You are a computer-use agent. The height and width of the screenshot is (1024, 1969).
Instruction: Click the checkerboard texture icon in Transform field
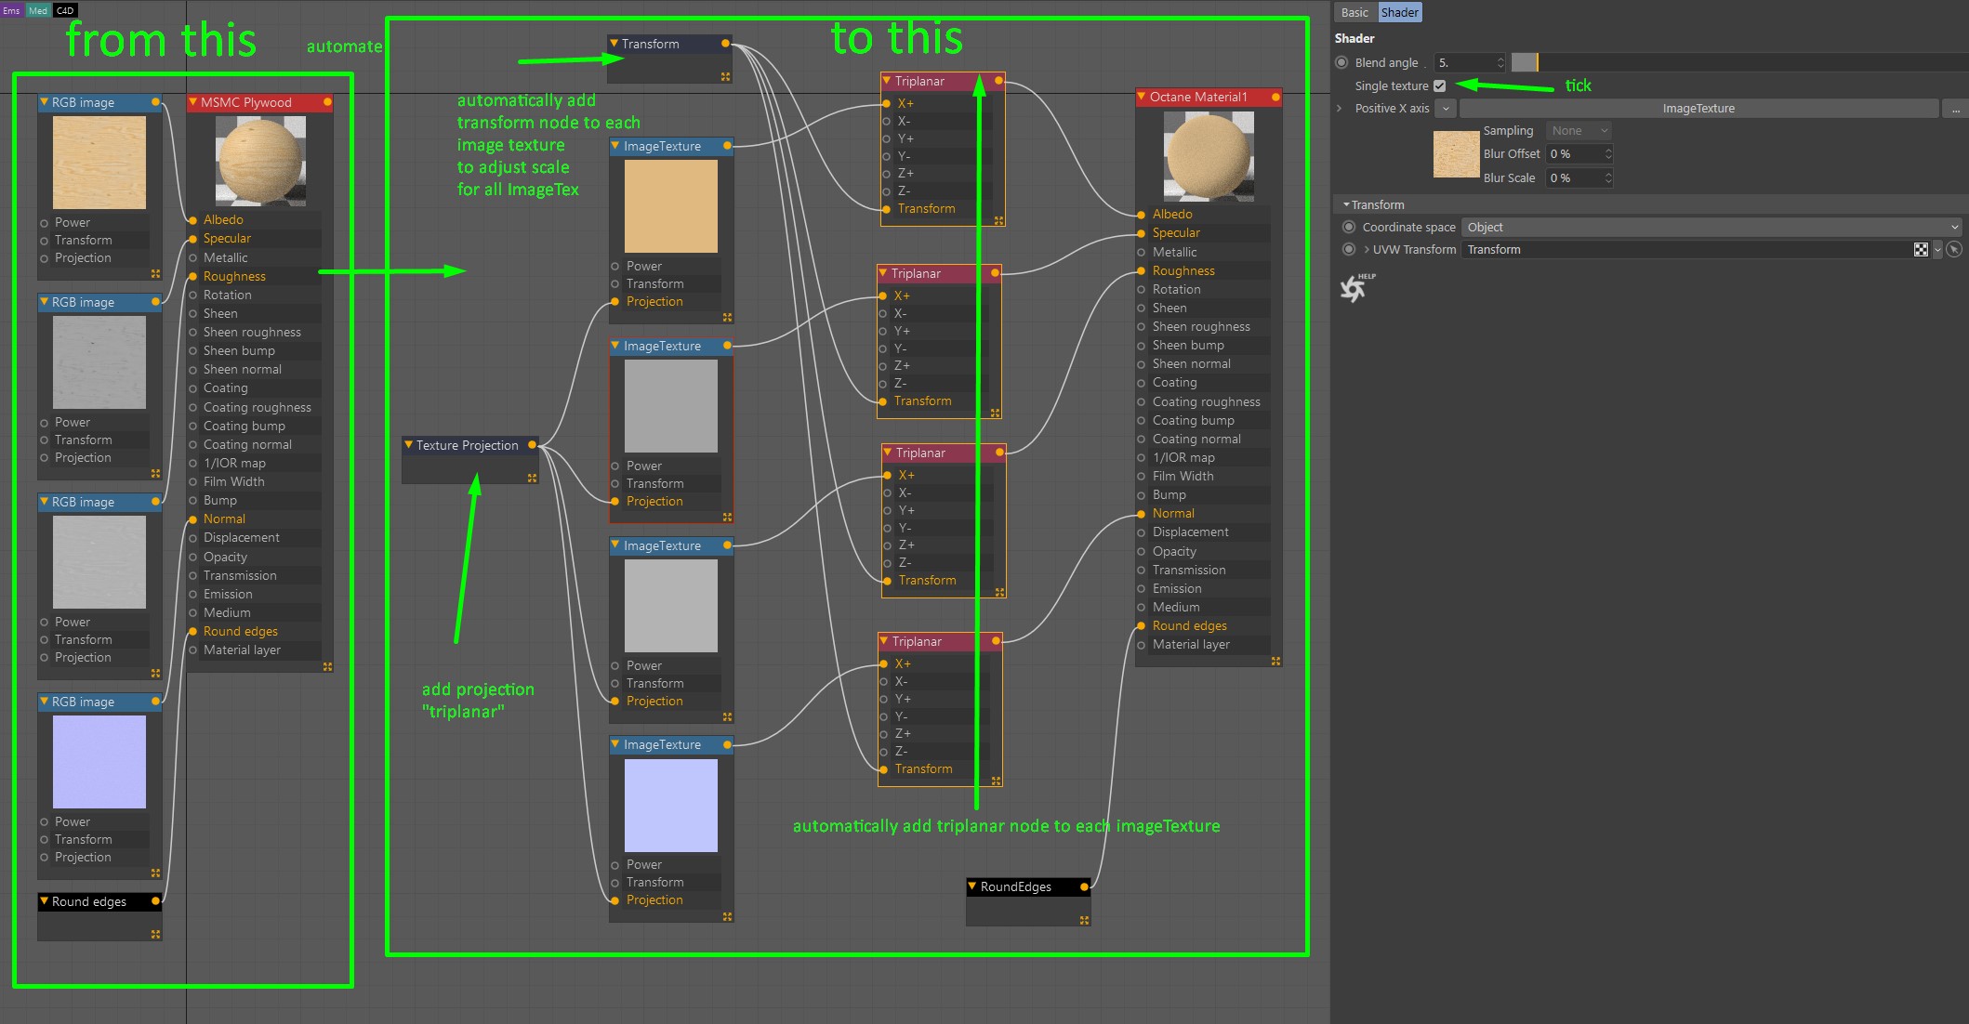pyautogui.click(x=1921, y=249)
